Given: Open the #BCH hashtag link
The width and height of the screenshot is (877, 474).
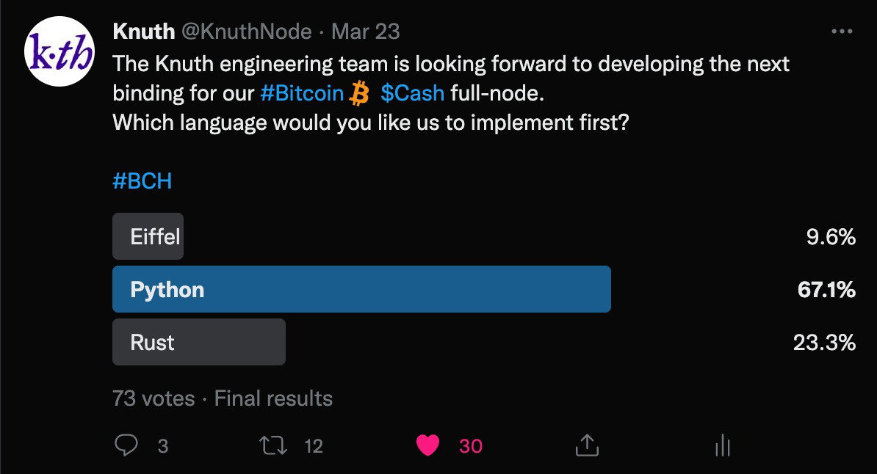Looking at the screenshot, I should 142,181.
